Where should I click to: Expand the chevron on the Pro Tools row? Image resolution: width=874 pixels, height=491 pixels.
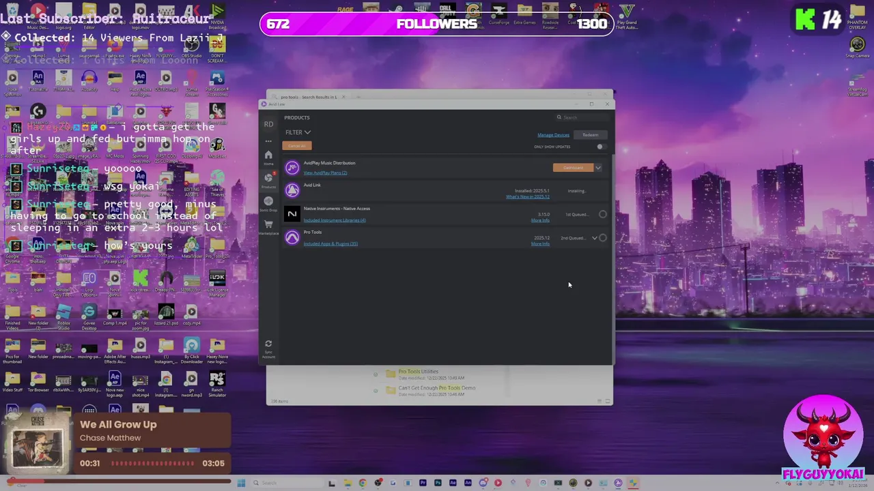[594, 238]
